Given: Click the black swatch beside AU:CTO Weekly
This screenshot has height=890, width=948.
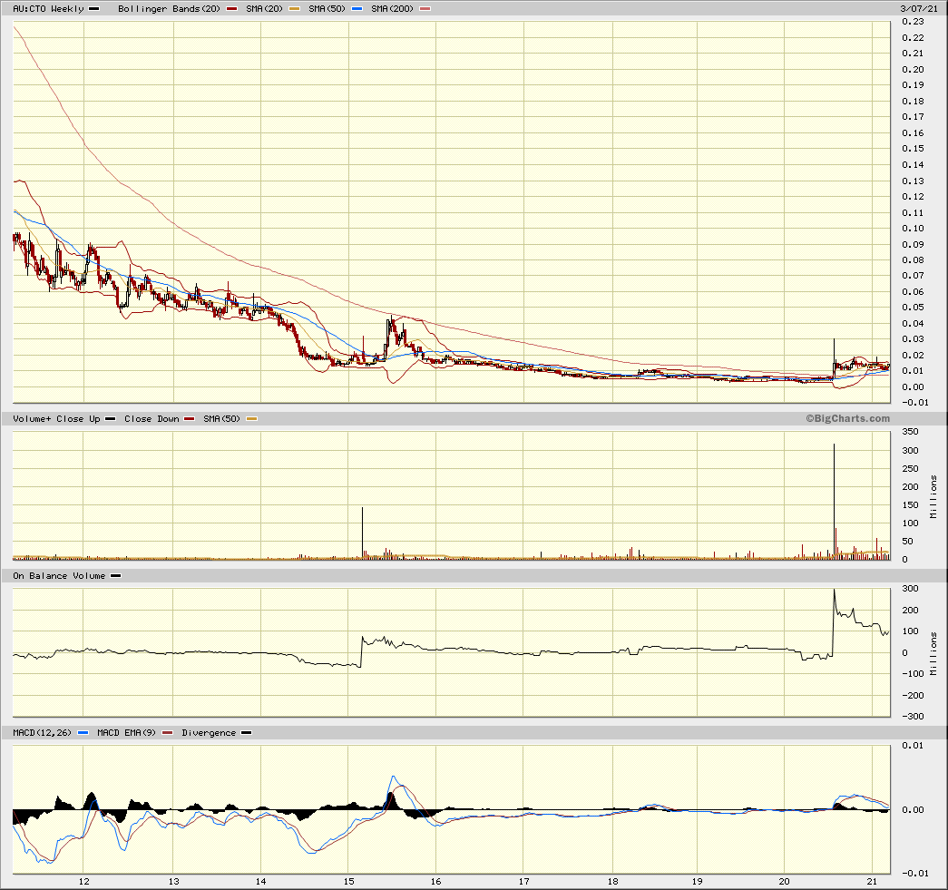Looking at the screenshot, I should 93,9.
